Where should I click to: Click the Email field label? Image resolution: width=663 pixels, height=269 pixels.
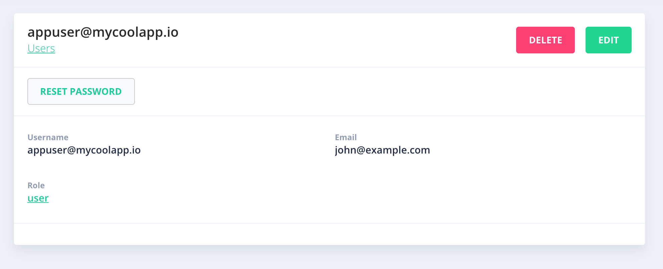tap(346, 138)
